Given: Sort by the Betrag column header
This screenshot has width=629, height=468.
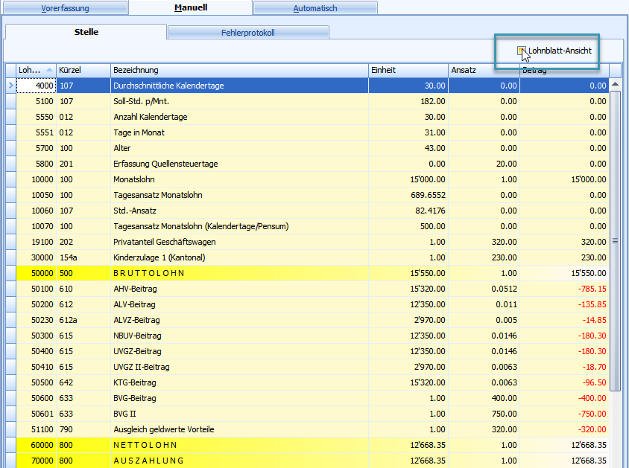Looking at the screenshot, I should [563, 70].
